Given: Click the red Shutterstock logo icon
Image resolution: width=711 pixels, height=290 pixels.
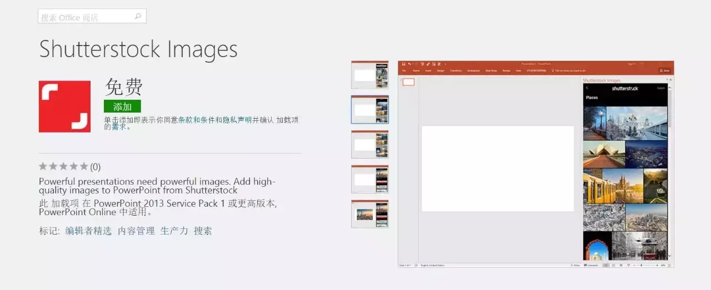Looking at the screenshot, I should tap(64, 106).
